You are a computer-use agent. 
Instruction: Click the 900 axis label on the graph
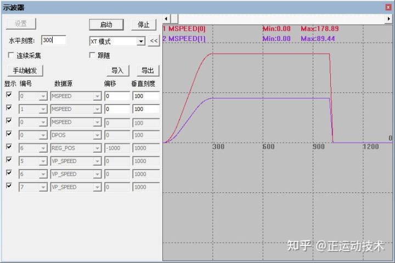pos(319,147)
